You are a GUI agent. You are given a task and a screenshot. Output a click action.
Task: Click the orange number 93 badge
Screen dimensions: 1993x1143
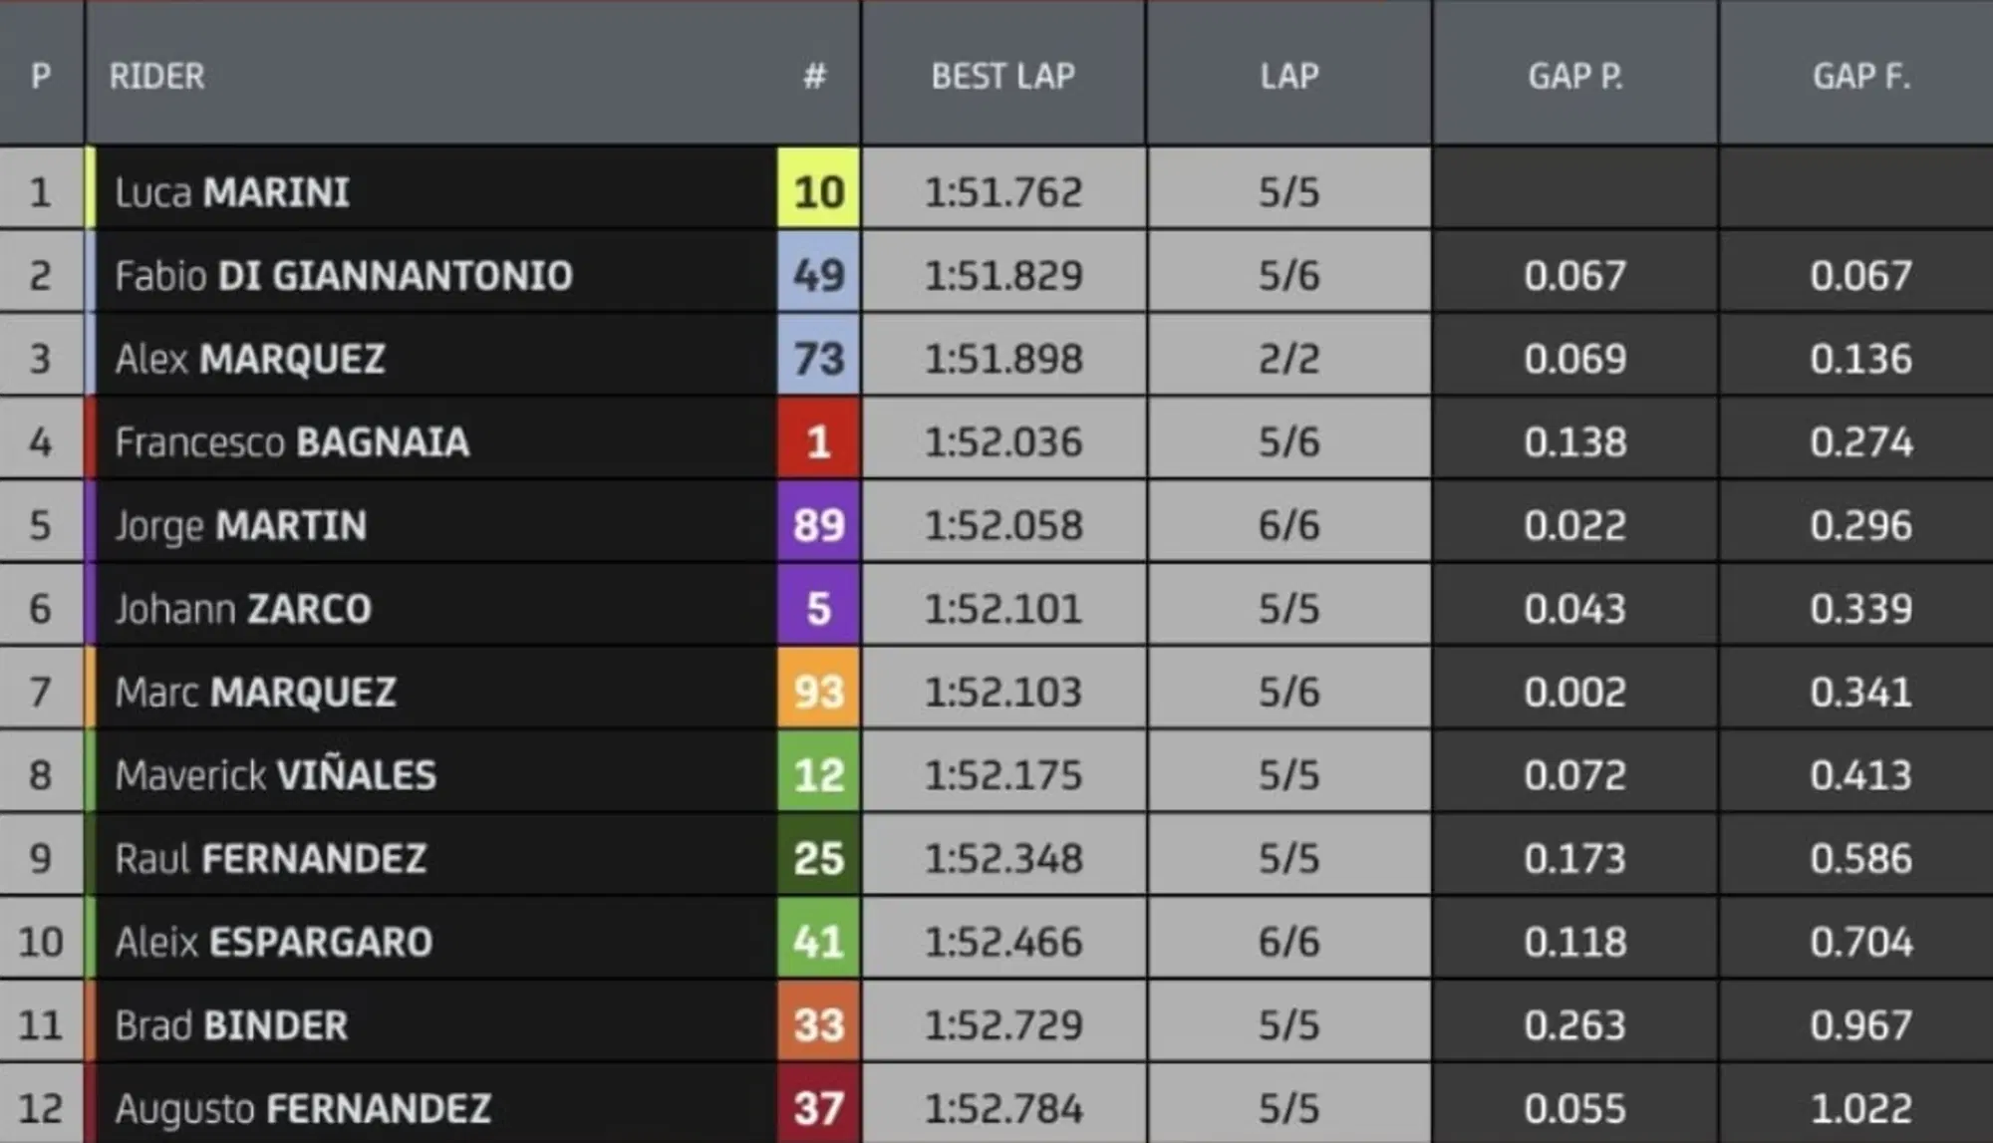point(818,692)
